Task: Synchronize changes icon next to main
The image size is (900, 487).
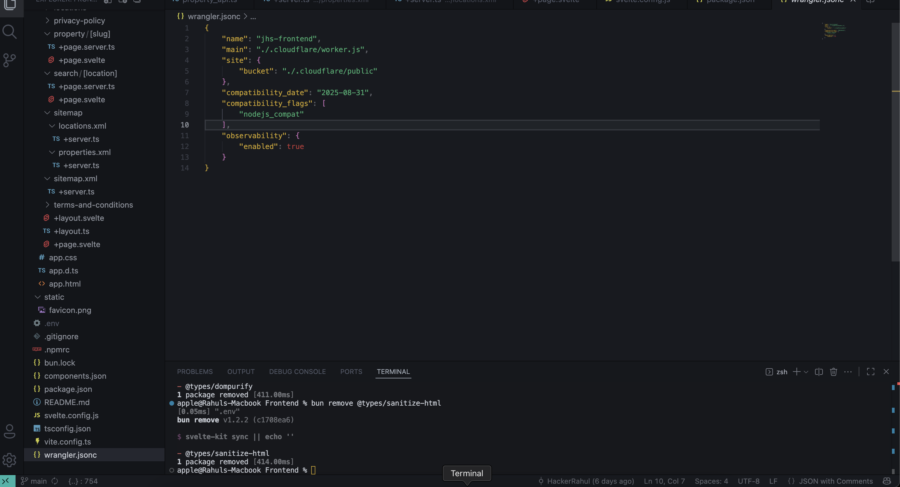Action: pos(55,481)
